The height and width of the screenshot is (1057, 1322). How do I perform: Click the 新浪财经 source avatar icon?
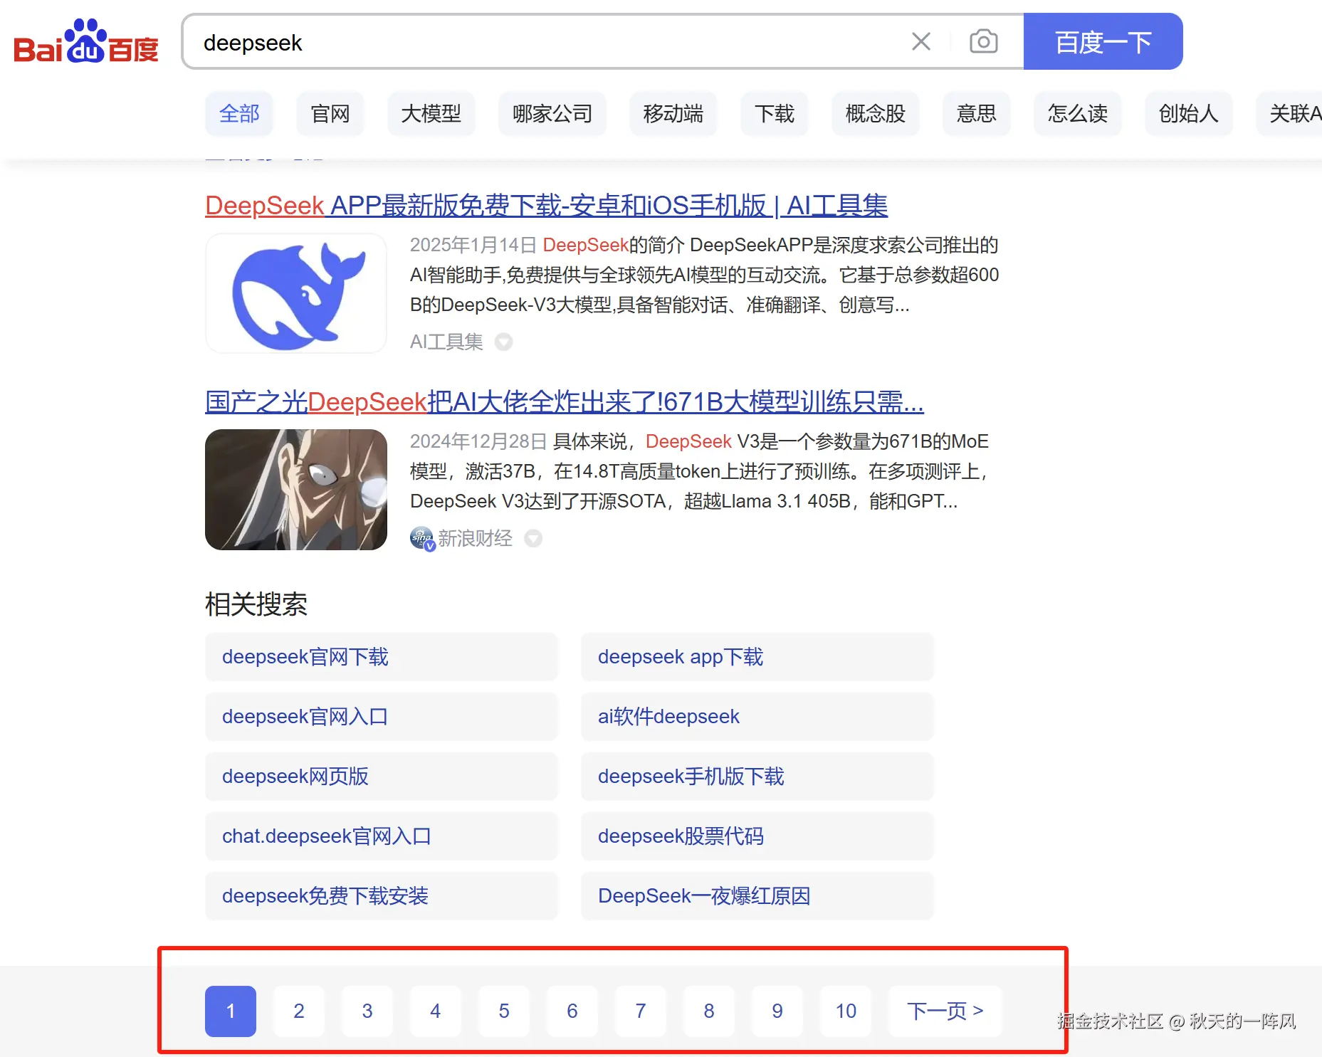tap(422, 538)
